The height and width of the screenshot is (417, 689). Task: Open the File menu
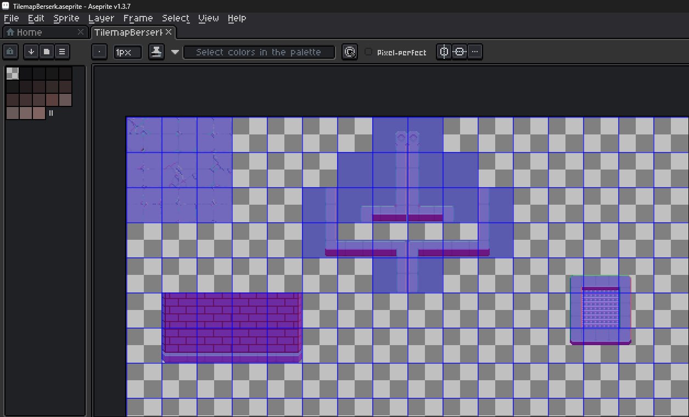(11, 18)
